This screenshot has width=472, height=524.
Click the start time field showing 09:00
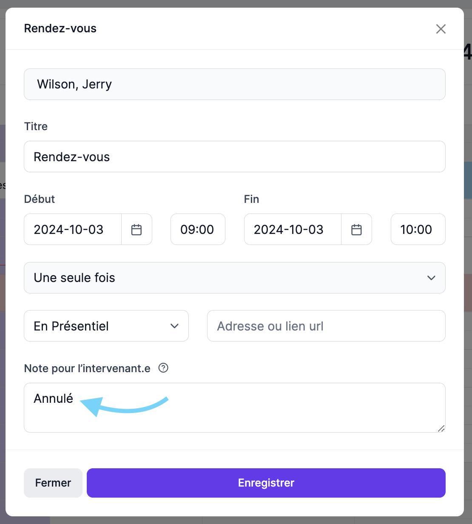pos(198,229)
